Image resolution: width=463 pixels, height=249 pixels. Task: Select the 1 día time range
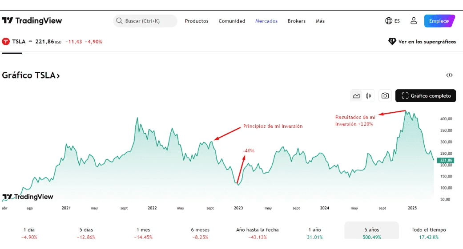(x=29, y=233)
